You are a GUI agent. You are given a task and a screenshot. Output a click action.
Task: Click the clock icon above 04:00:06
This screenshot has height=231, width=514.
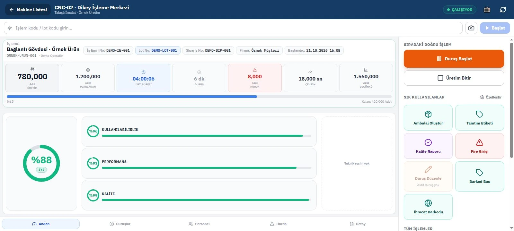pos(144,72)
